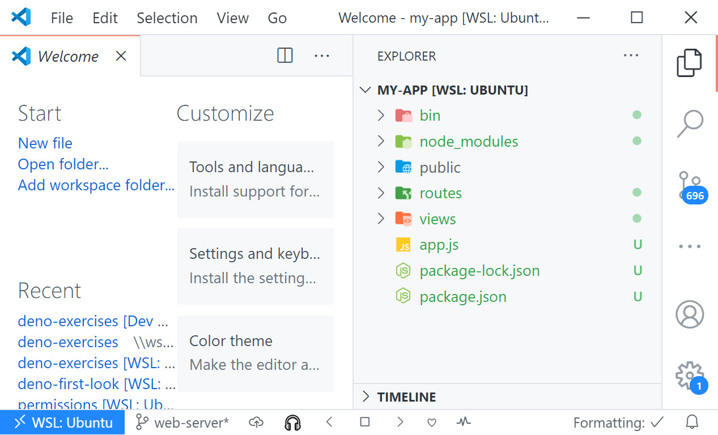This screenshot has width=718, height=435.
Task: Open the notifications bell icon
Action: pyautogui.click(x=691, y=422)
